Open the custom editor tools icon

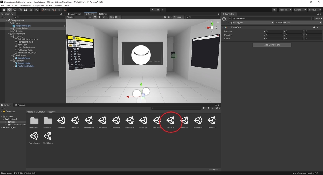click(36, 10)
